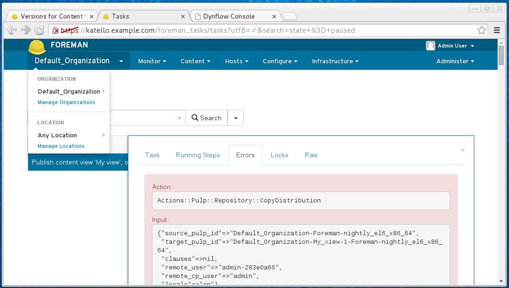Screen dimensions: 509x288
Task: Open search options dropdown beside Search button
Action: coord(236,118)
